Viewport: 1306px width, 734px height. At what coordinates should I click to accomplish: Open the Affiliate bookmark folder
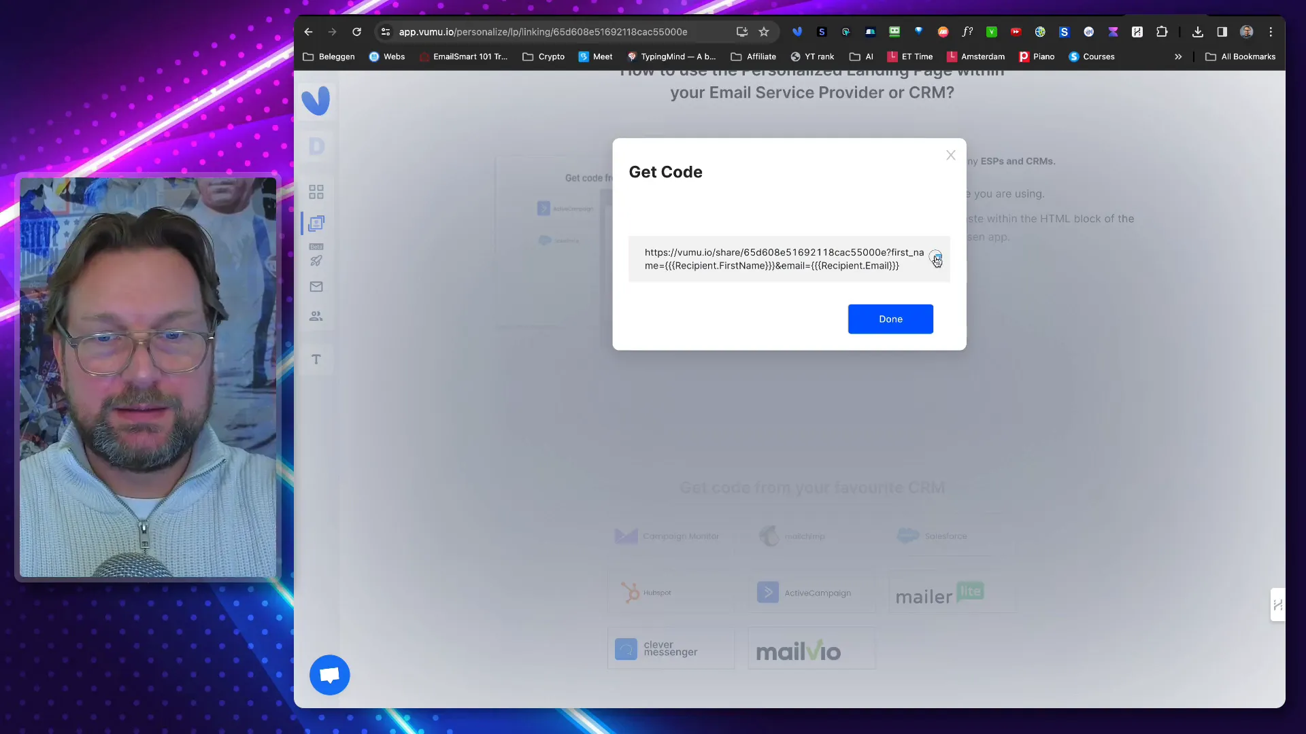tap(753, 56)
